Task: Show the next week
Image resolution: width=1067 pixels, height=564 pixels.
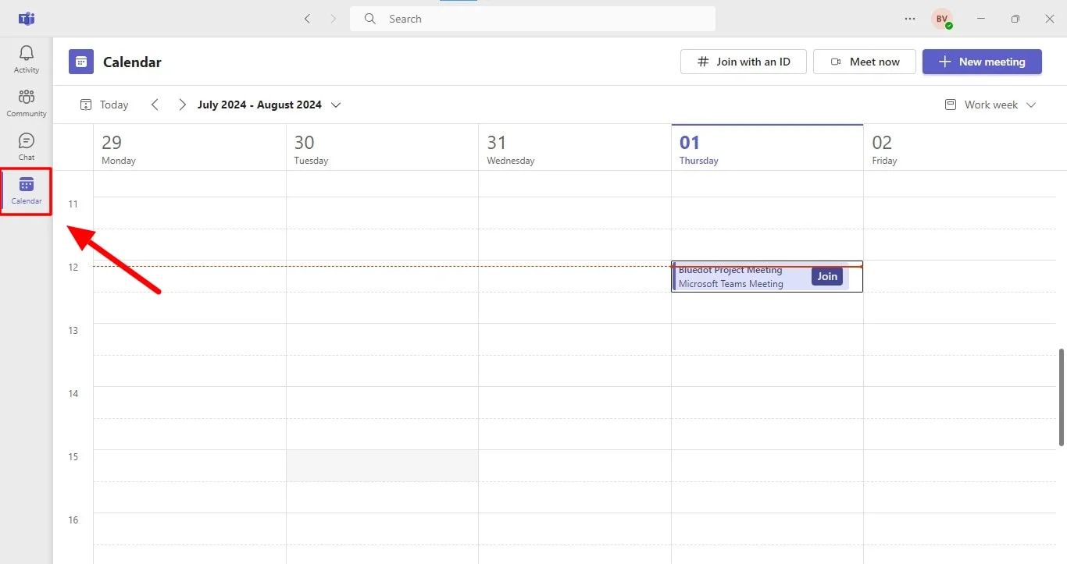Action: point(182,105)
